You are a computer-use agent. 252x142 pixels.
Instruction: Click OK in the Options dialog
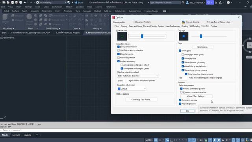click(187, 111)
